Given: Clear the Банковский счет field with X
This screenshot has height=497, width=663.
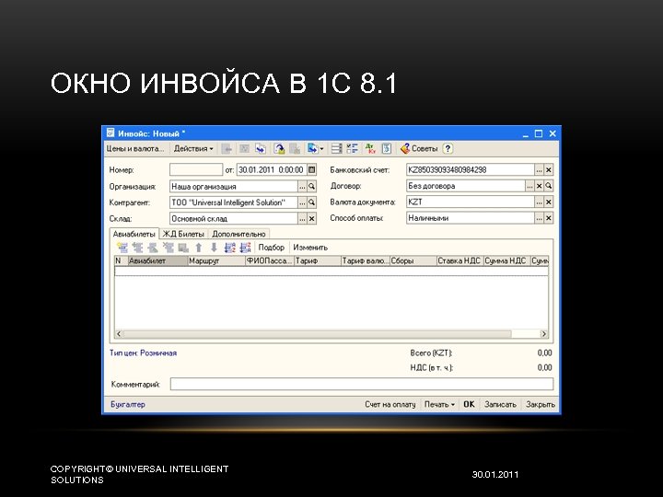Looking at the screenshot, I should click(549, 170).
